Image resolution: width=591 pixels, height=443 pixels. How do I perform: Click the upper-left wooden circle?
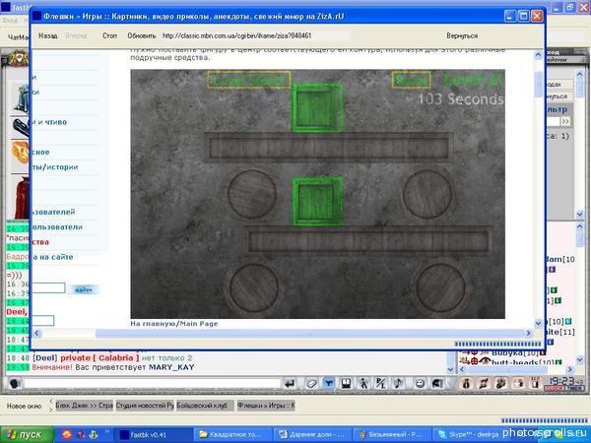point(252,194)
